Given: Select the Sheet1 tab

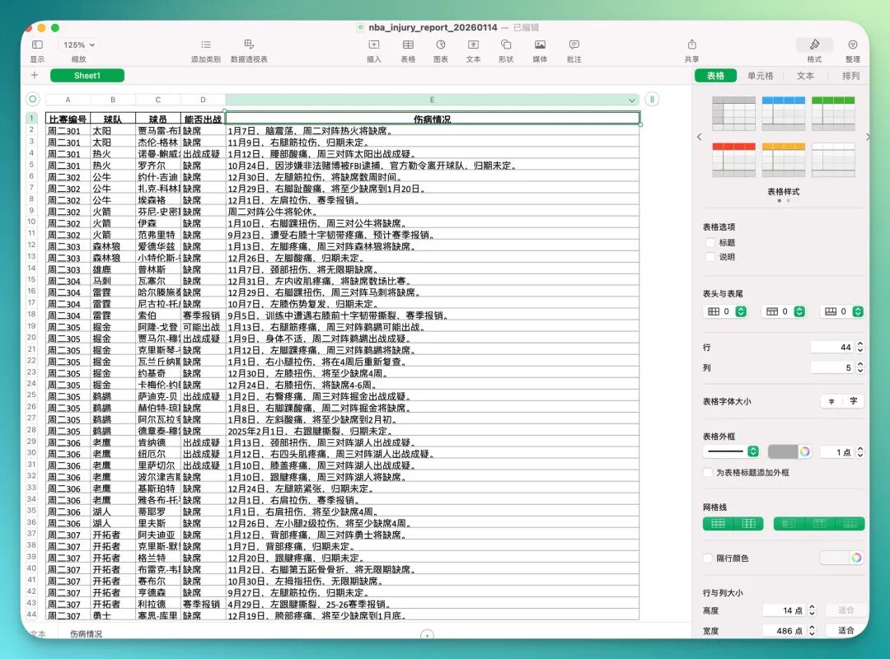Looking at the screenshot, I should [87, 76].
